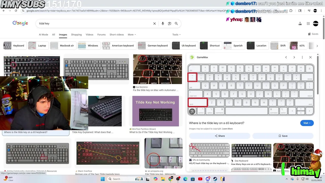Open Stack Overflow red keyboard thumbnail
325x183 pixels.
108,153
